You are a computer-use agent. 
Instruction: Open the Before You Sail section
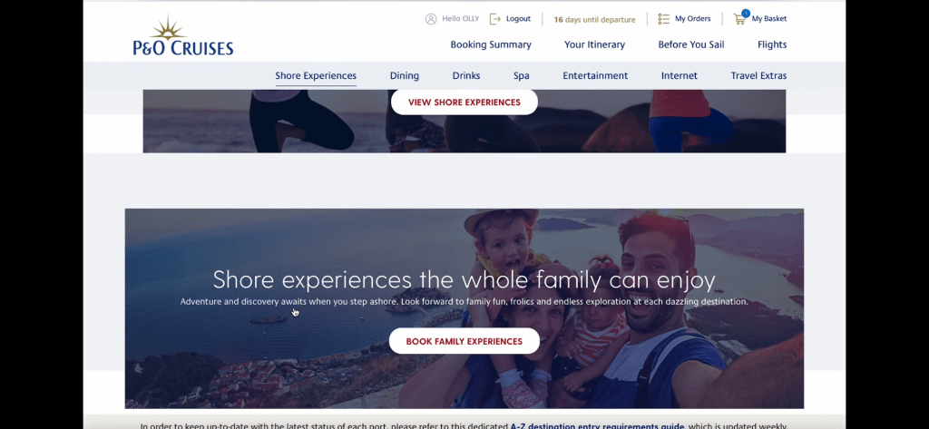click(x=690, y=44)
